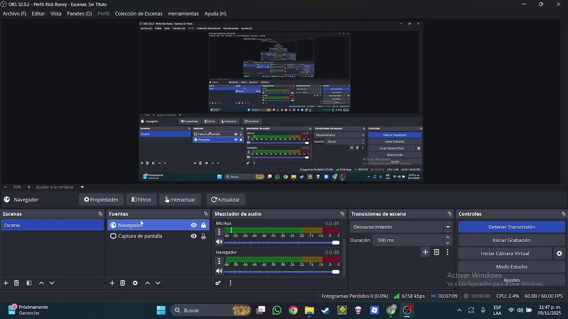Image resolution: width=568 pixels, height=319 pixels.
Task: Open the Colección de Escenas menu
Action: click(139, 14)
